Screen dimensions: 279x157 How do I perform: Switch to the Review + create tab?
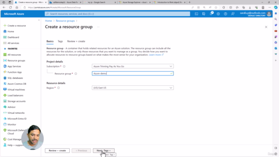(x=76, y=41)
